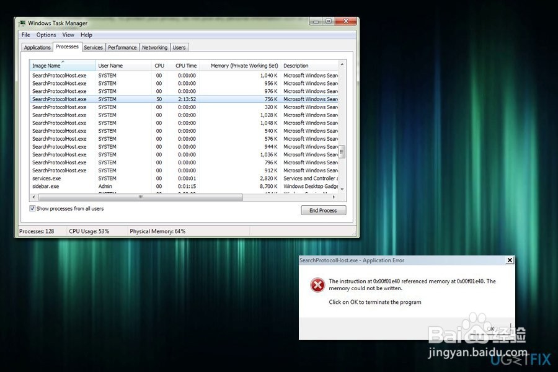
Task: Select SearchProtocolHost.exe row with 912 K memory
Action: (184, 170)
